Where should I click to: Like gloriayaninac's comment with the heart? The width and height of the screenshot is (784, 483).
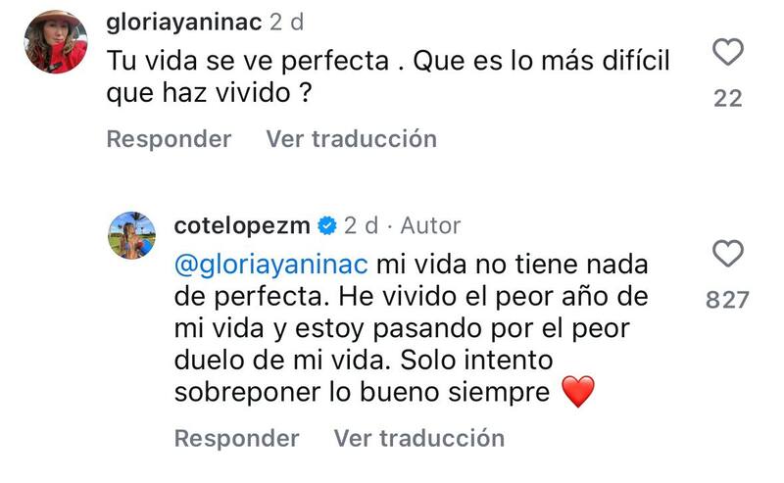coord(727,51)
